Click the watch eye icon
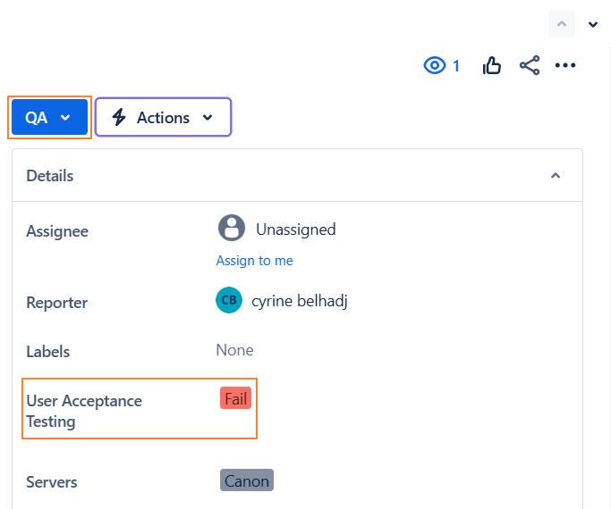The height and width of the screenshot is (509, 611). click(x=435, y=65)
